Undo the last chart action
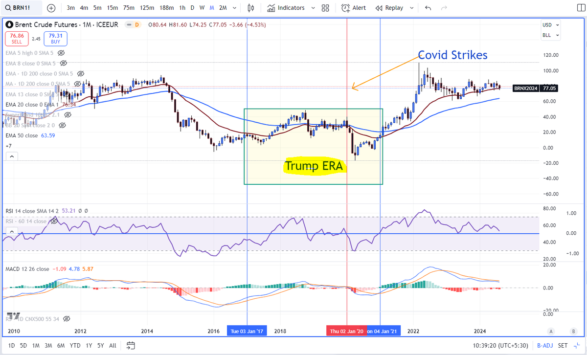 [x=429, y=8]
